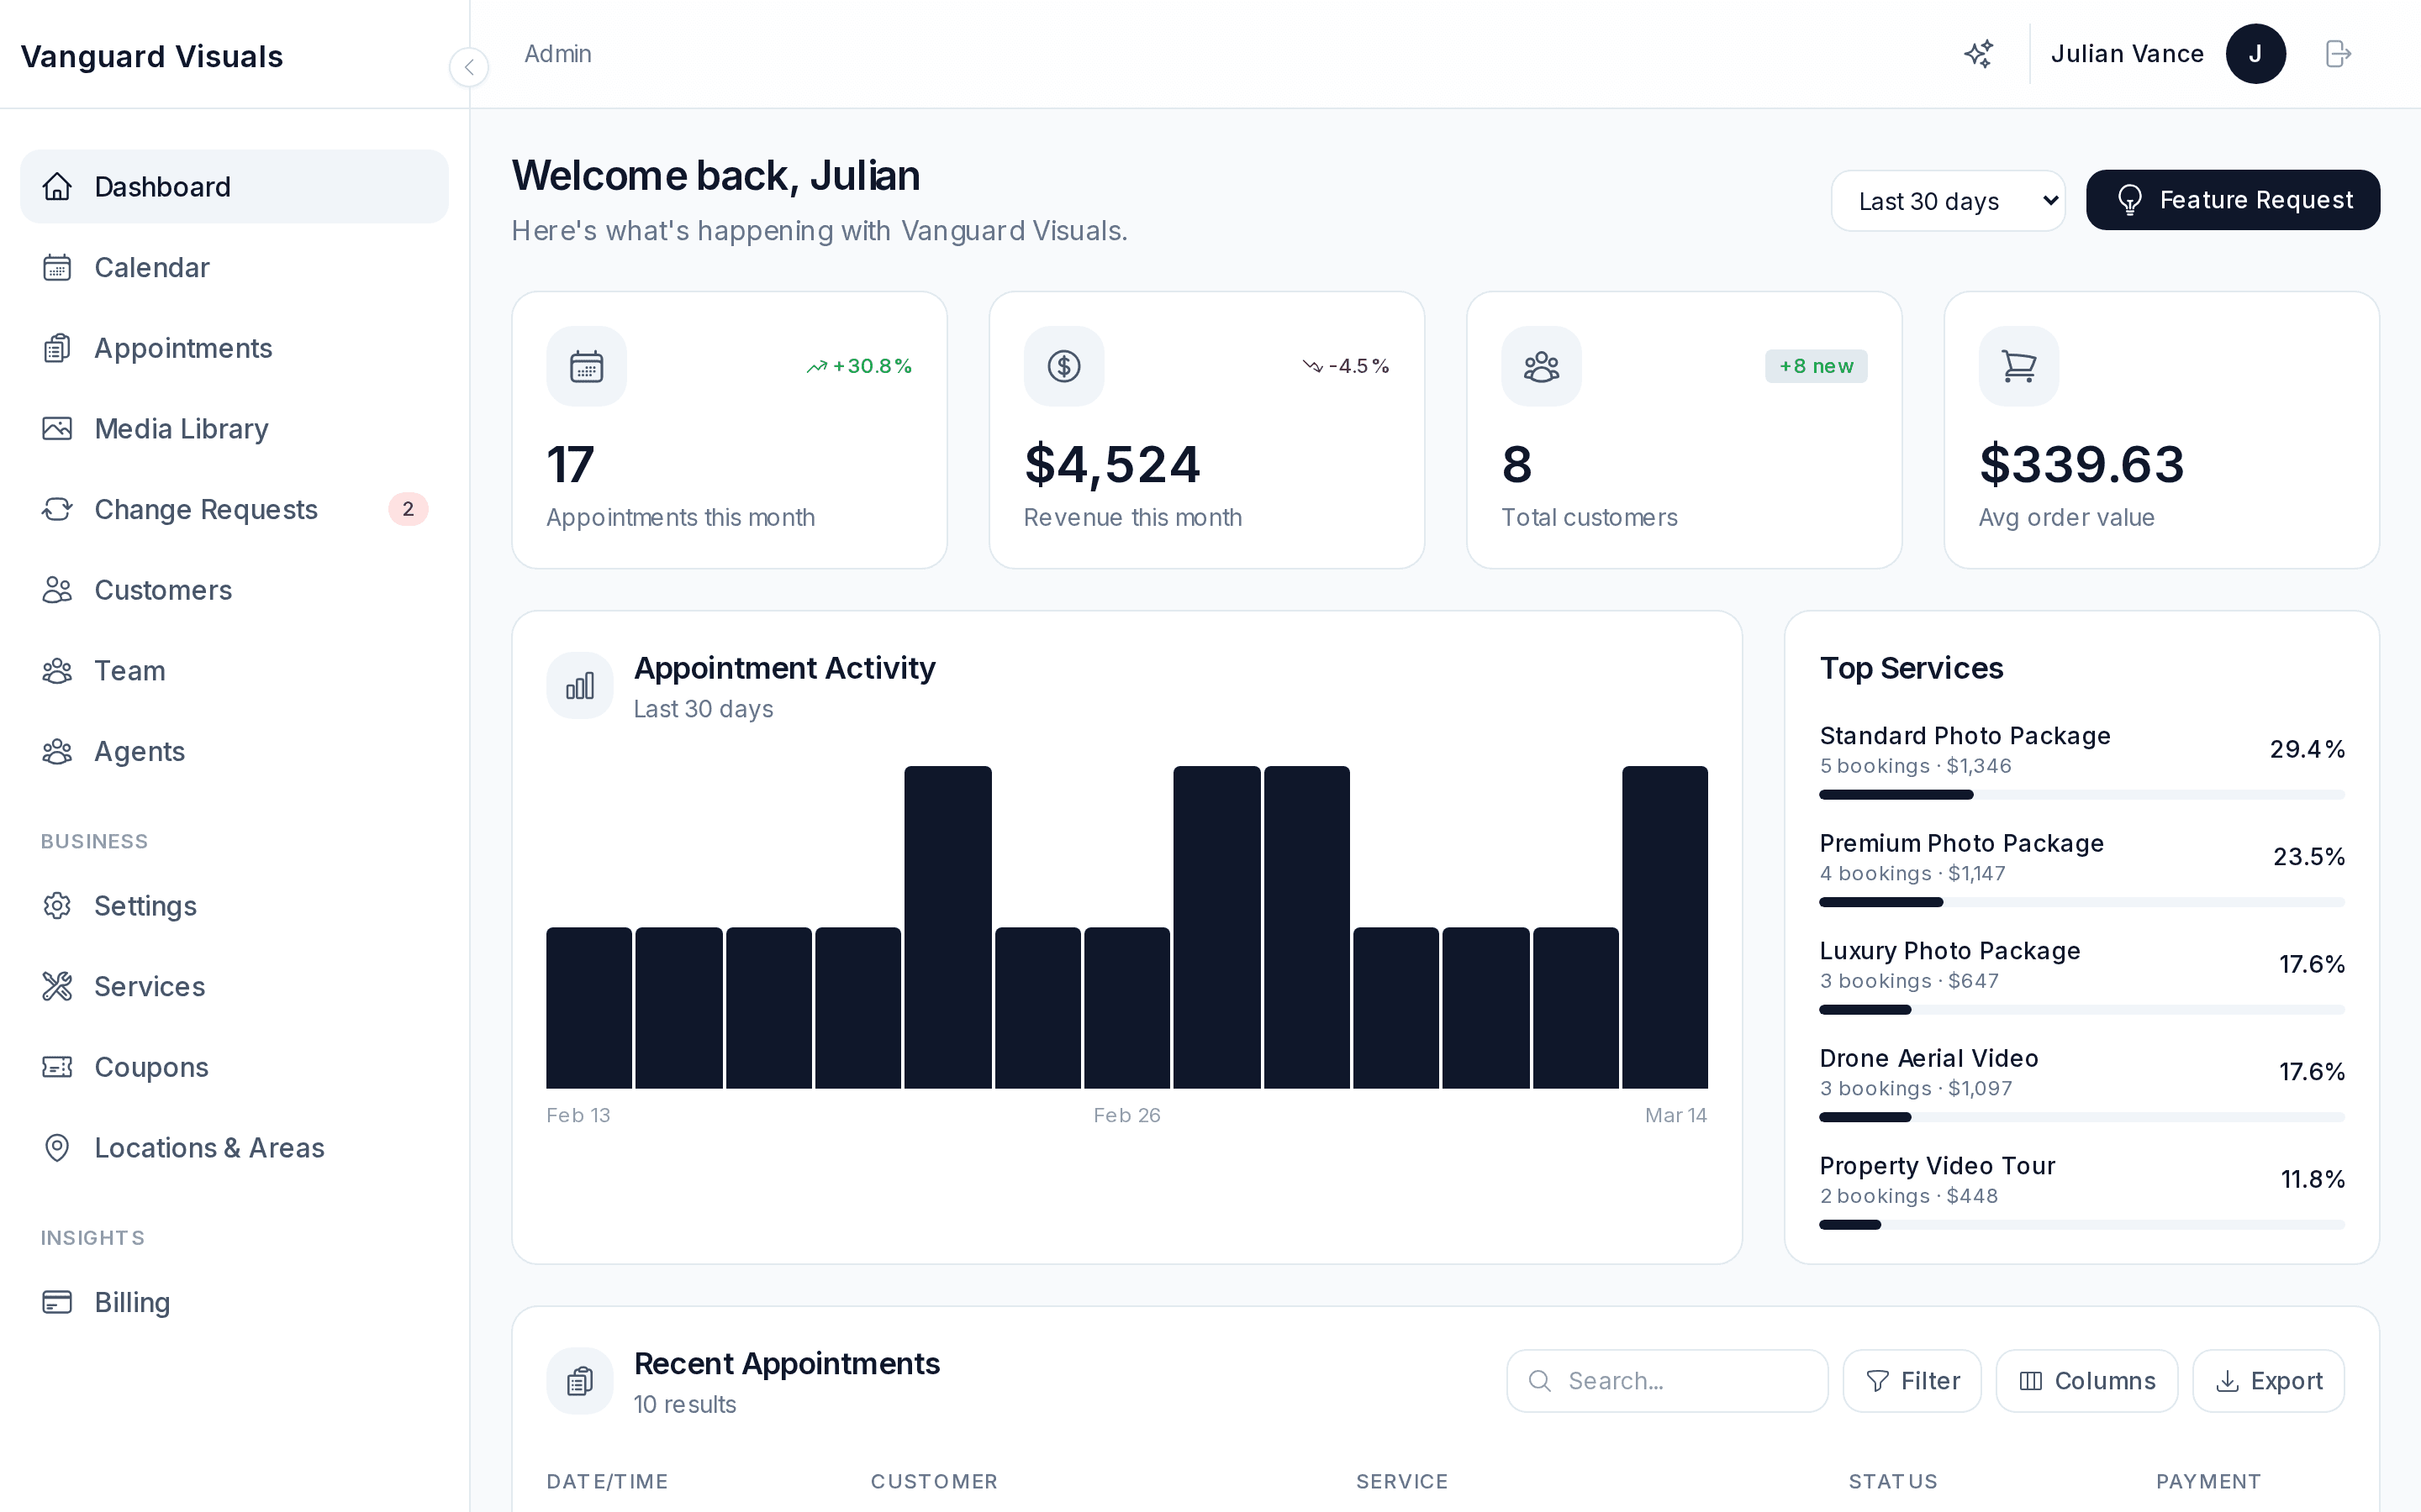Image resolution: width=2421 pixels, height=1512 pixels.
Task: Open the Columns selector for Recent Appointments
Action: 2087,1380
